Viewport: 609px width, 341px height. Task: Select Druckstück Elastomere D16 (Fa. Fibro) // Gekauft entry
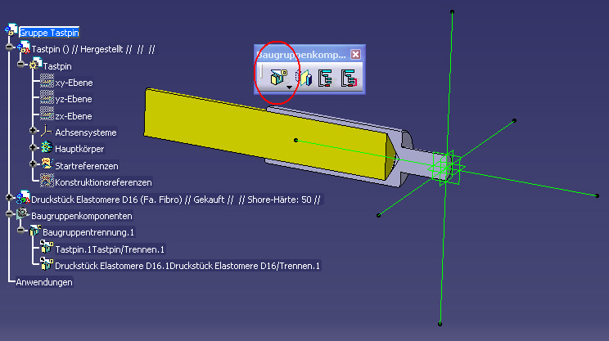176,200
